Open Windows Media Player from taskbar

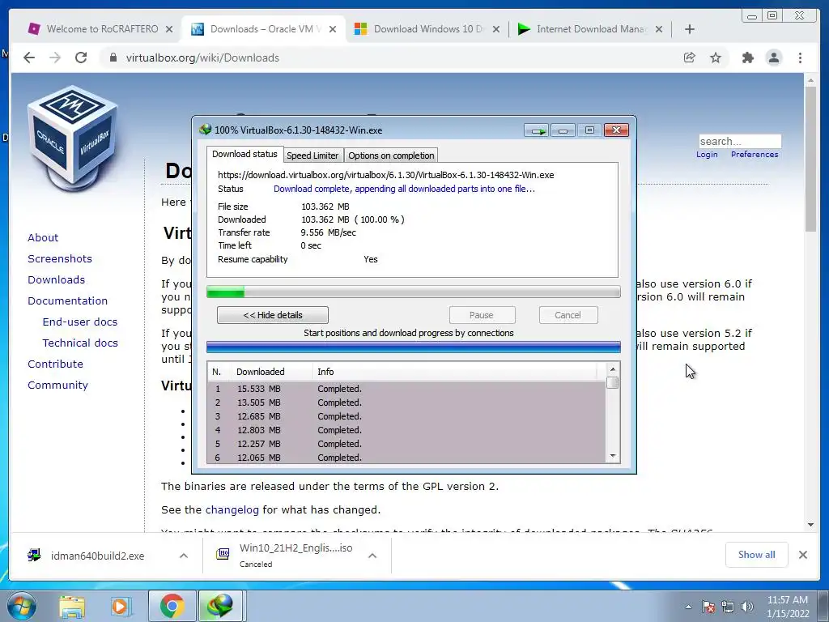click(x=120, y=606)
